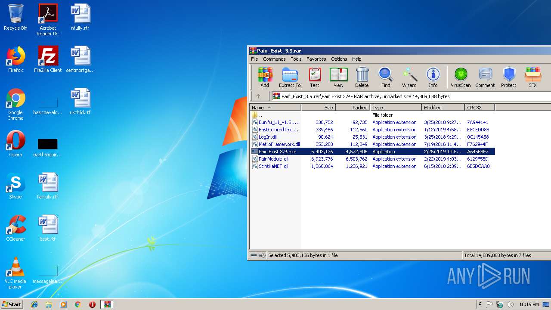Open ukchild.rtf desktop document

click(80, 102)
